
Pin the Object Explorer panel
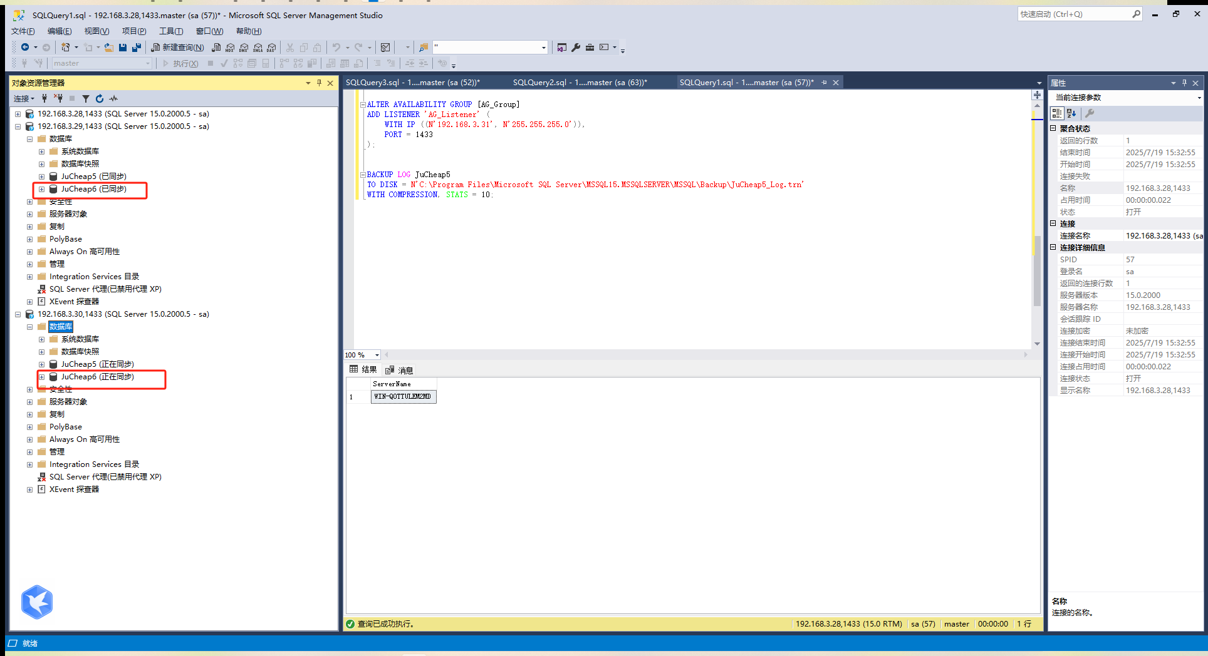pos(319,83)
